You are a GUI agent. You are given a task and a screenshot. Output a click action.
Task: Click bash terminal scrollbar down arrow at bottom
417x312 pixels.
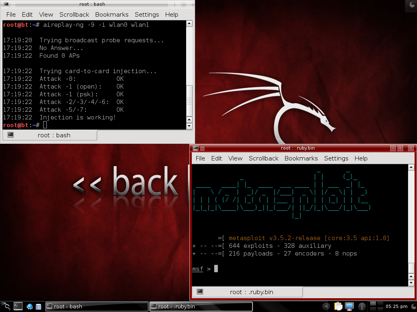(189, 126)
